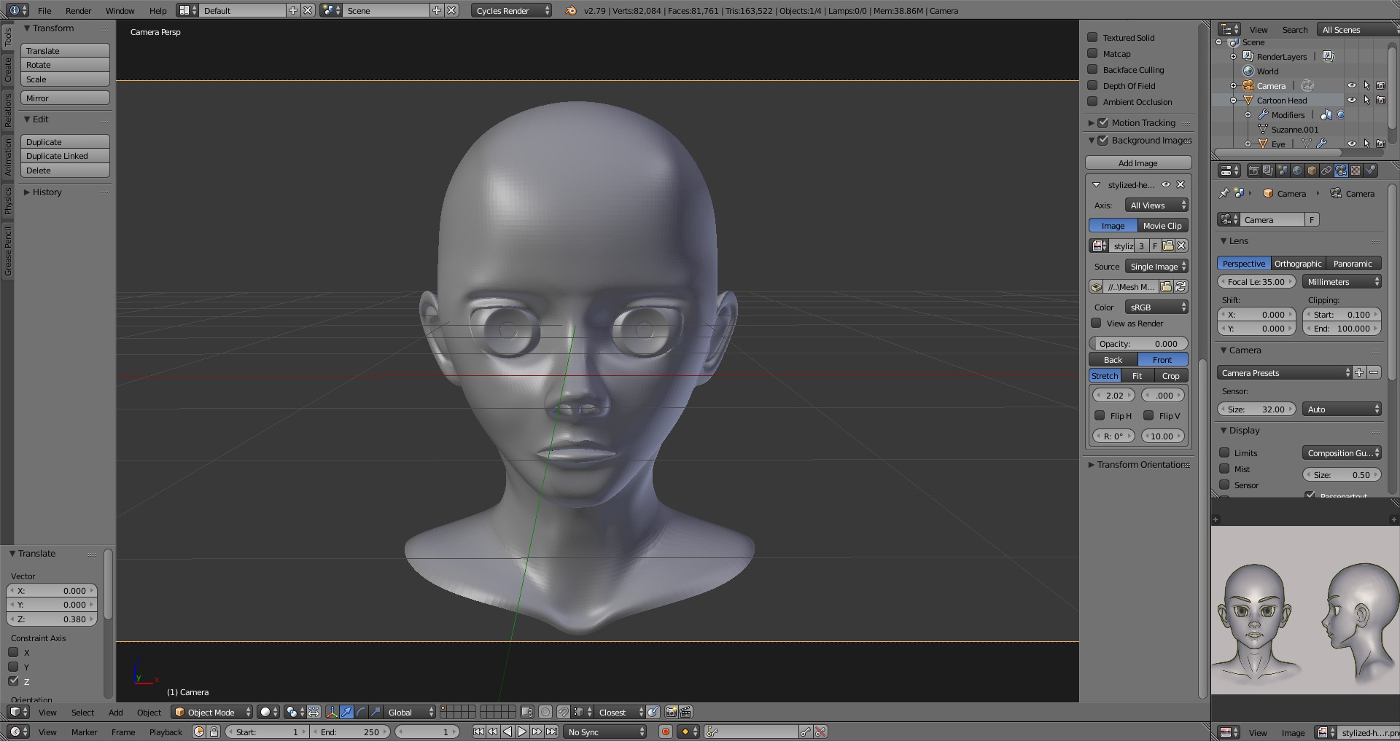Click the Duplicate Linked button
The height and width of the screenshot is (741, 1400).
[65, 156]
